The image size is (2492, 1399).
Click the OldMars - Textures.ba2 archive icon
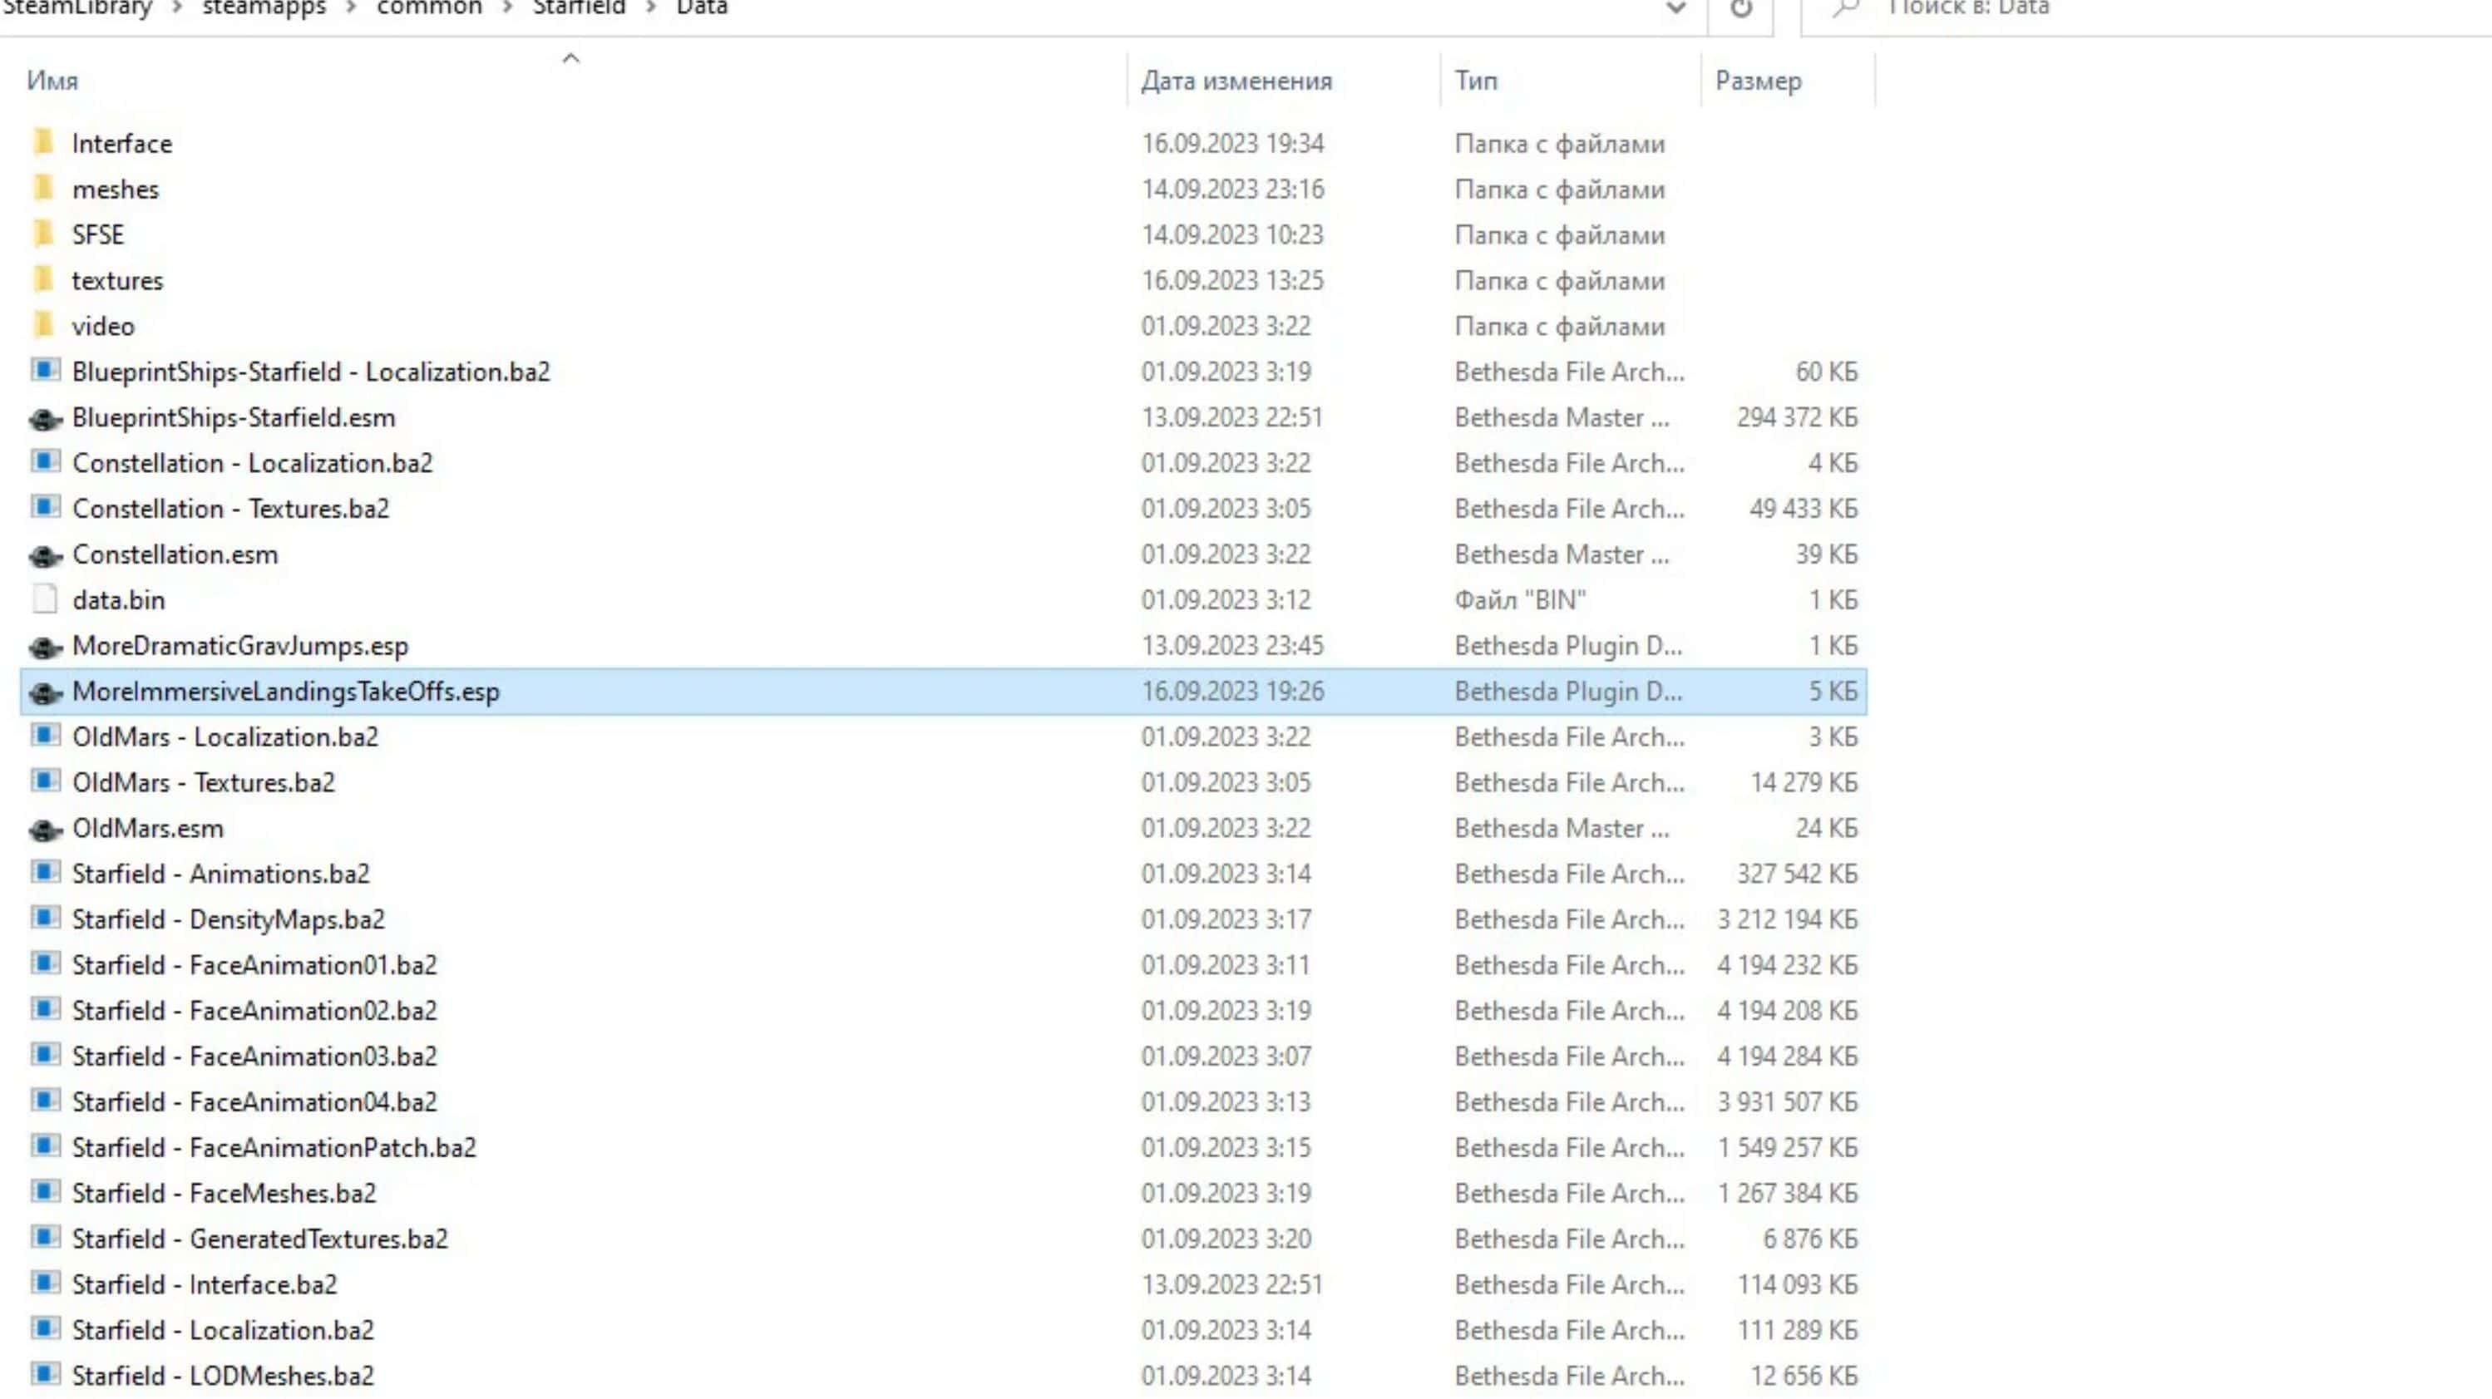[x=45, y=781]
